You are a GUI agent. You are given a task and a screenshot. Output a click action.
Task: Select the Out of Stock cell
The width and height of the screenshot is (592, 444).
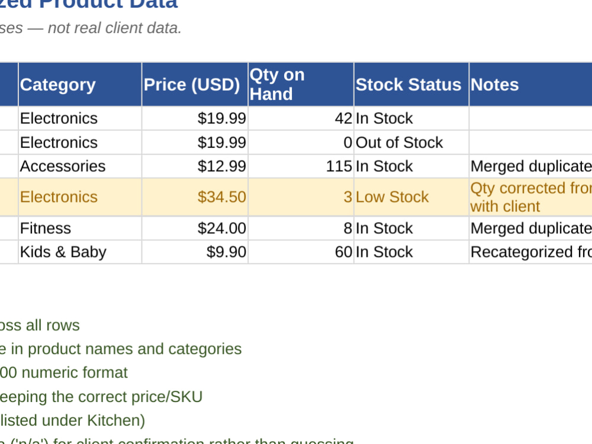click(411, 142)
